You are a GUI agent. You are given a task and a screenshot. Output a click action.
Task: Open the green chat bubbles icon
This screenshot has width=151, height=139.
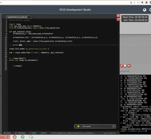[31, 137]
